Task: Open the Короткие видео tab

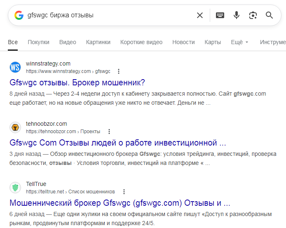Action: point(141,42)
